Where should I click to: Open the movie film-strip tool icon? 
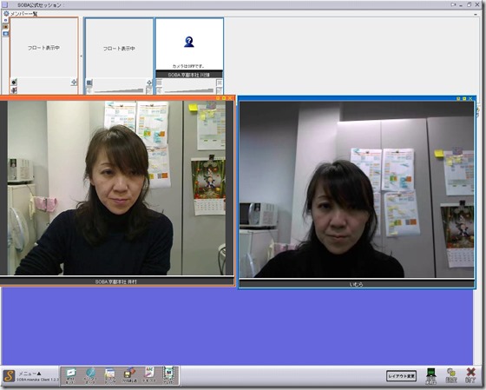pos(169,375)
